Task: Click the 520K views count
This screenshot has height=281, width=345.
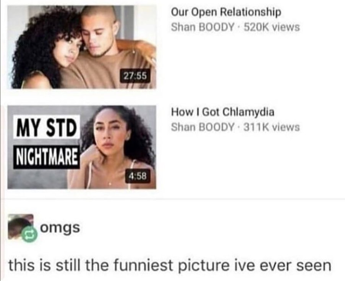Action: click(272, 27)
